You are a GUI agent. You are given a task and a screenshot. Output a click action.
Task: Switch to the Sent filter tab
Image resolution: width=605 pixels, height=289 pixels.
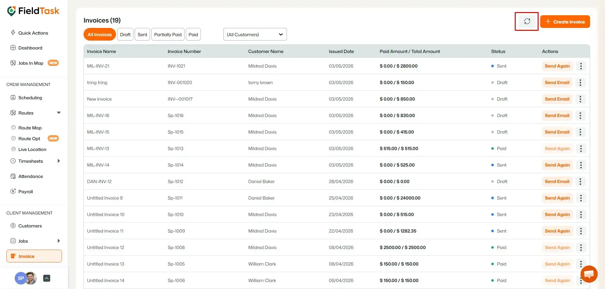pos(142,34)
